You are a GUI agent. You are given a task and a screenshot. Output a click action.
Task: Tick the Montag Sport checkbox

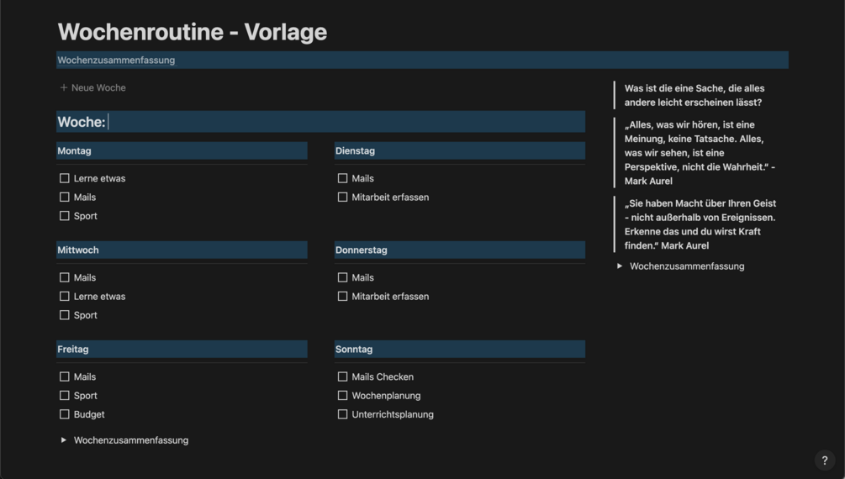click(x=65, y=216)
